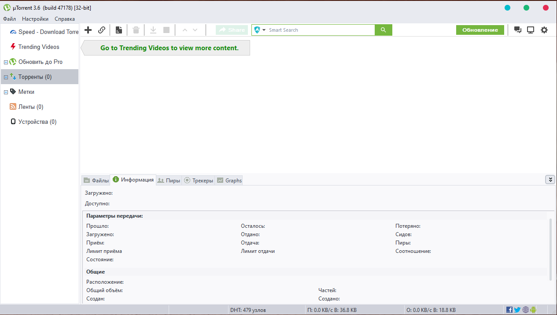Open the search provider dropdown arrow
This screenshot has width=557, height=315.
coord(264,30)
